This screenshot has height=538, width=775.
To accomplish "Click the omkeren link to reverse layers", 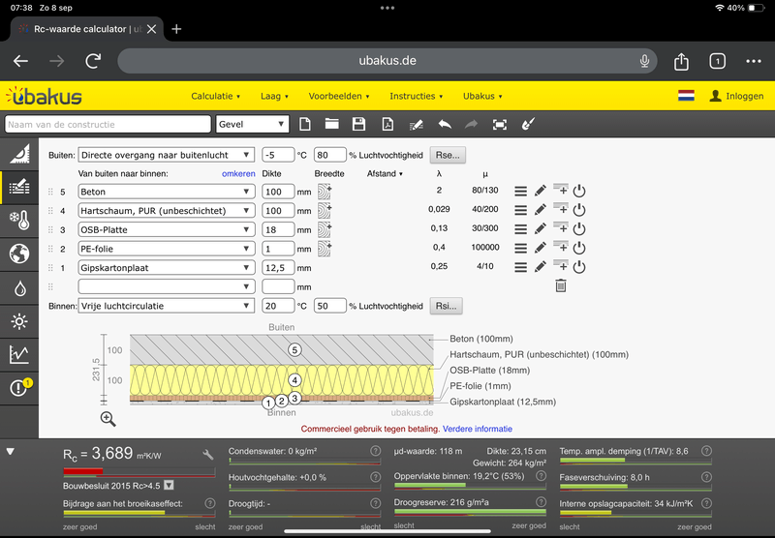I will coord(238,173).
